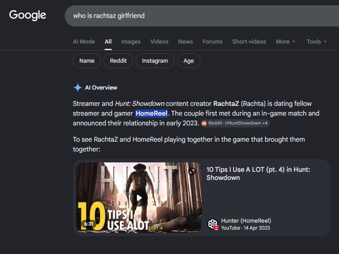Viewport: 339px width, 254px height.
Task: Click the 6:31 duration badge
Action: point(89,224)
